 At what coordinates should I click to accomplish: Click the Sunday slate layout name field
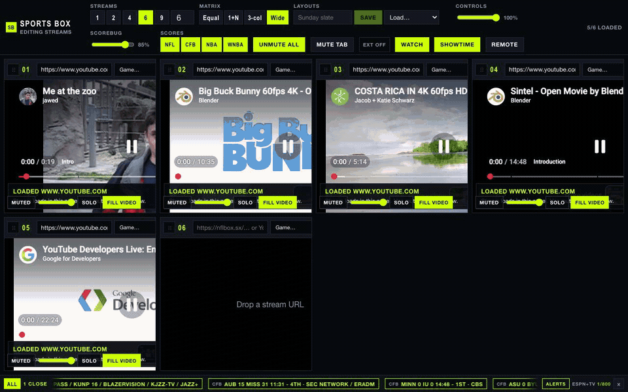pos(323,18)
